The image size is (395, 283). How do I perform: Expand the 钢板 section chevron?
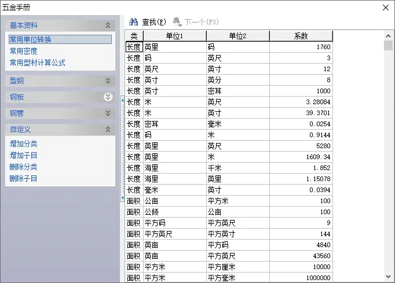(108, 97)
